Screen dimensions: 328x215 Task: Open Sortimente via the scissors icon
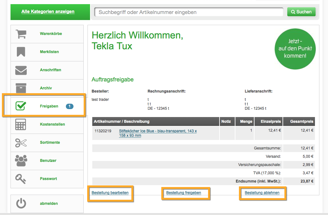pos(21,142)
